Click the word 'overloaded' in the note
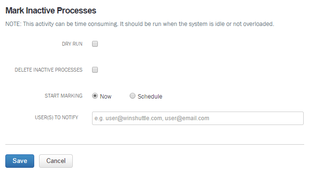 258,24
